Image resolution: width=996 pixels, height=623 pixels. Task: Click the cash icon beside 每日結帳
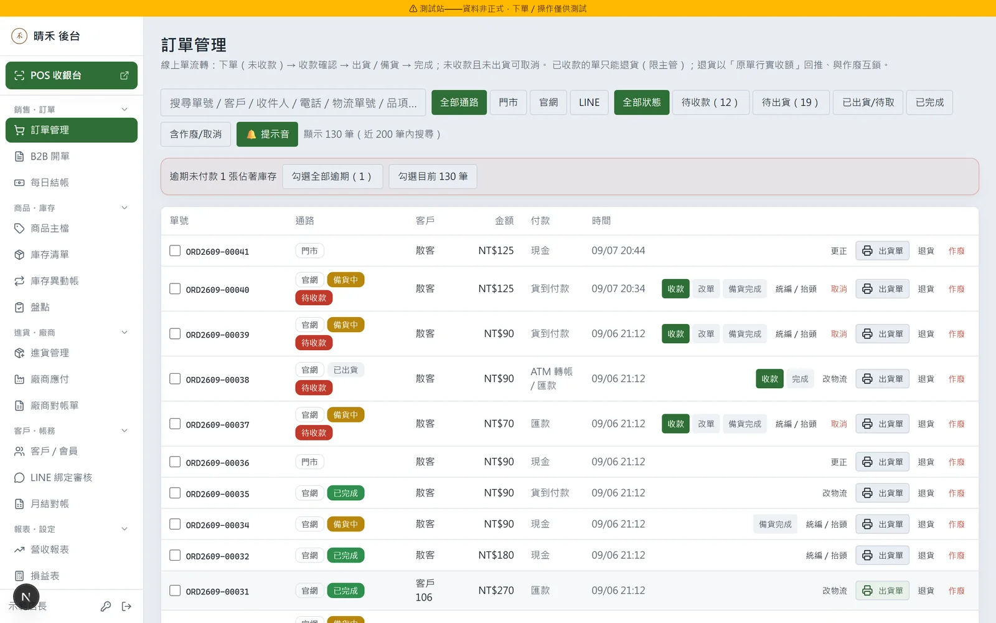coord(19,183)
